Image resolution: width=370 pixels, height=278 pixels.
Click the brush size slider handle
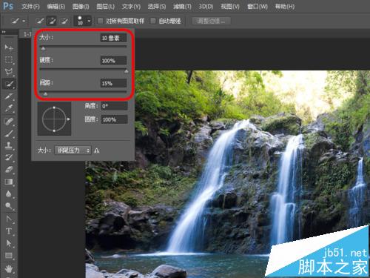(x=43, y=49)
